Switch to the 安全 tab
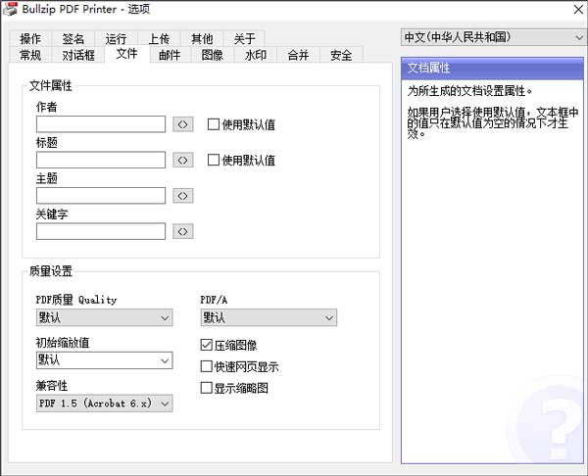The height and width of the screenshot is (476, 588). point(341,55)
